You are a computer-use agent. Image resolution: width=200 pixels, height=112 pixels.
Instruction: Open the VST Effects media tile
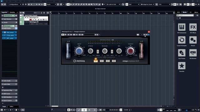coord(193,27)
